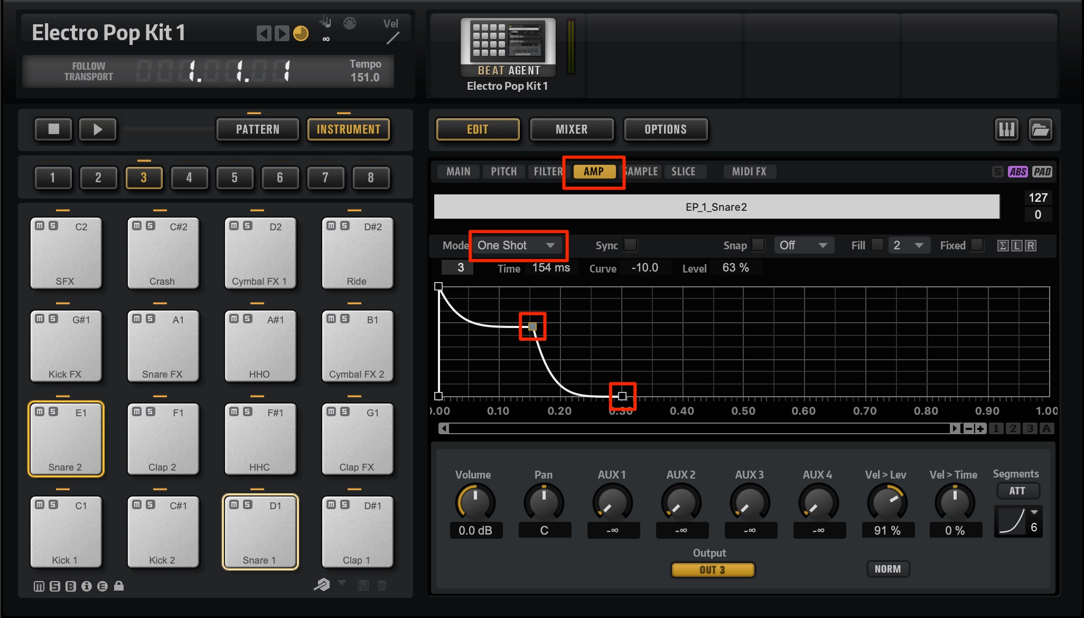Click the PATTERN button
This screenshot has height=618, width=1084.
tap(258, 129)
